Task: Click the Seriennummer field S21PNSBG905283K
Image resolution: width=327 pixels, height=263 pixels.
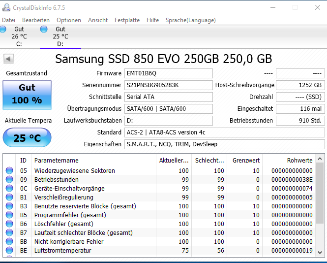Action: pyautogui.click(x=169, y=85)
